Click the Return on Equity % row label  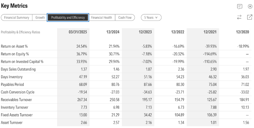pyautogui.click(x=15, y=54)
